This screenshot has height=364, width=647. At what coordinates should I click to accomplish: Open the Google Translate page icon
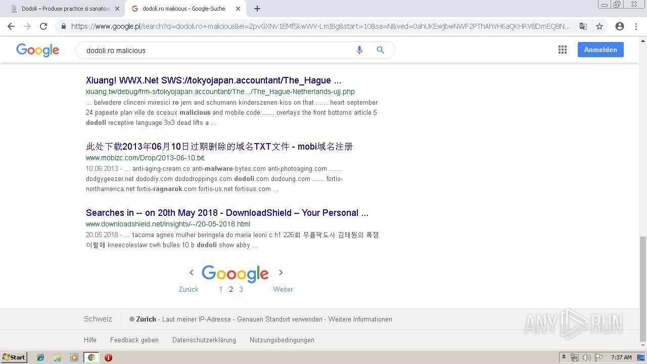(x=583, y=26)
